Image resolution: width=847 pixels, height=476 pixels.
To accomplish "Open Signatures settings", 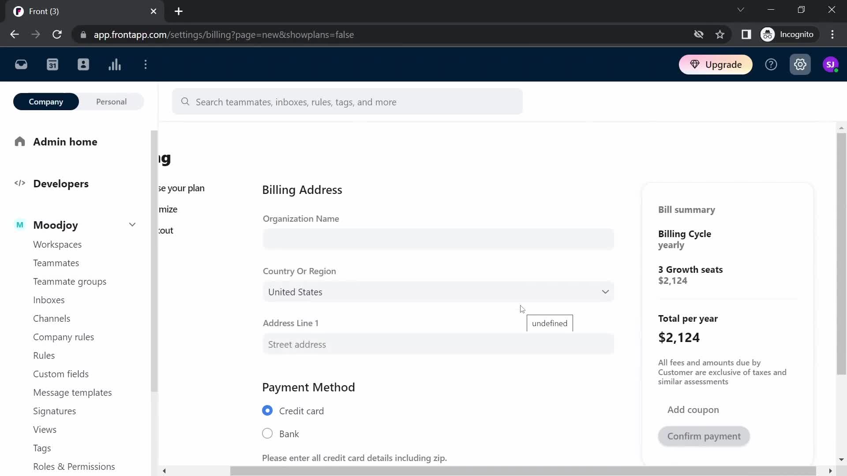I will [55, 411].
